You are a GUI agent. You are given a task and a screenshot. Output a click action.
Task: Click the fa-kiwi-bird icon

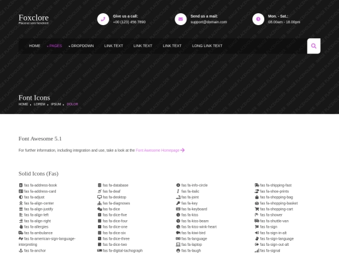(x=178, y=233)
